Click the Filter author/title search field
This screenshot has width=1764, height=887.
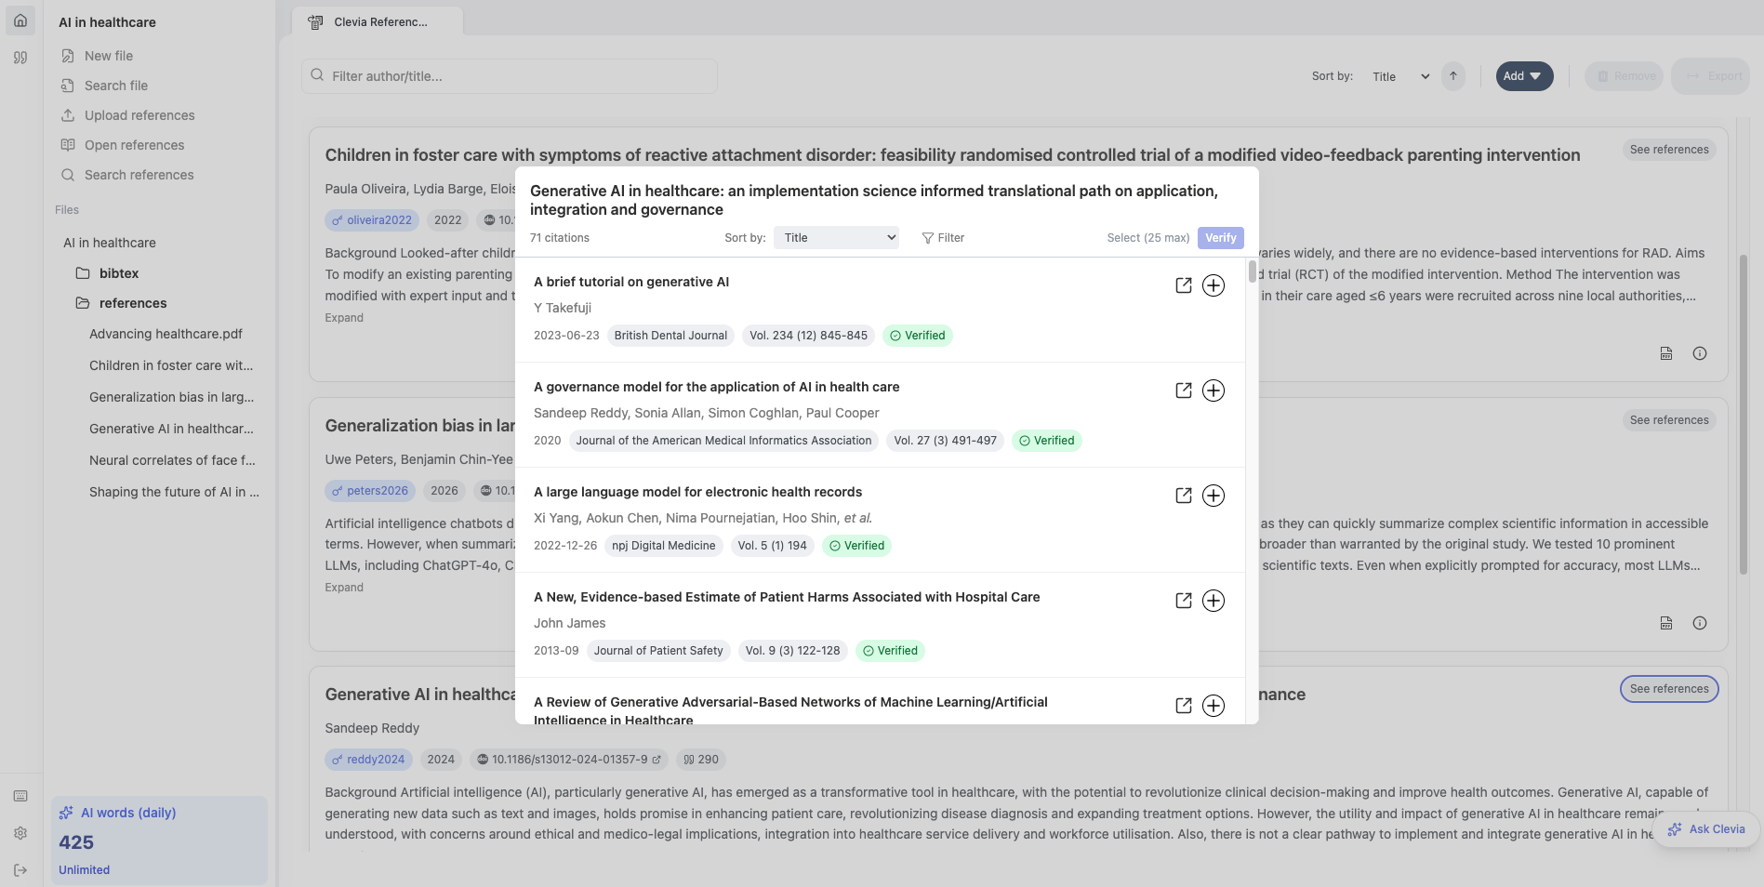click(x=509, y=75)
